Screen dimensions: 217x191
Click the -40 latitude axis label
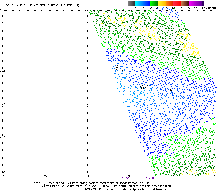pyautogui.click(x=3, y=10)
